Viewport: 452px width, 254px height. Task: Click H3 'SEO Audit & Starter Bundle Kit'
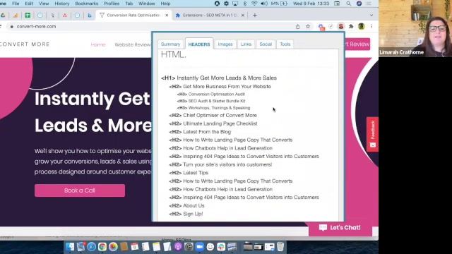pyautogui.click(x=211, y=101)
